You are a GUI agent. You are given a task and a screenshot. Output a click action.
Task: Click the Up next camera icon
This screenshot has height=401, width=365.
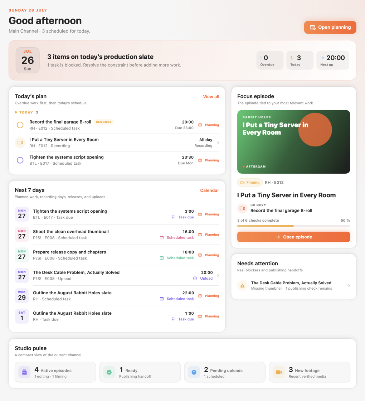click(242, 208)
